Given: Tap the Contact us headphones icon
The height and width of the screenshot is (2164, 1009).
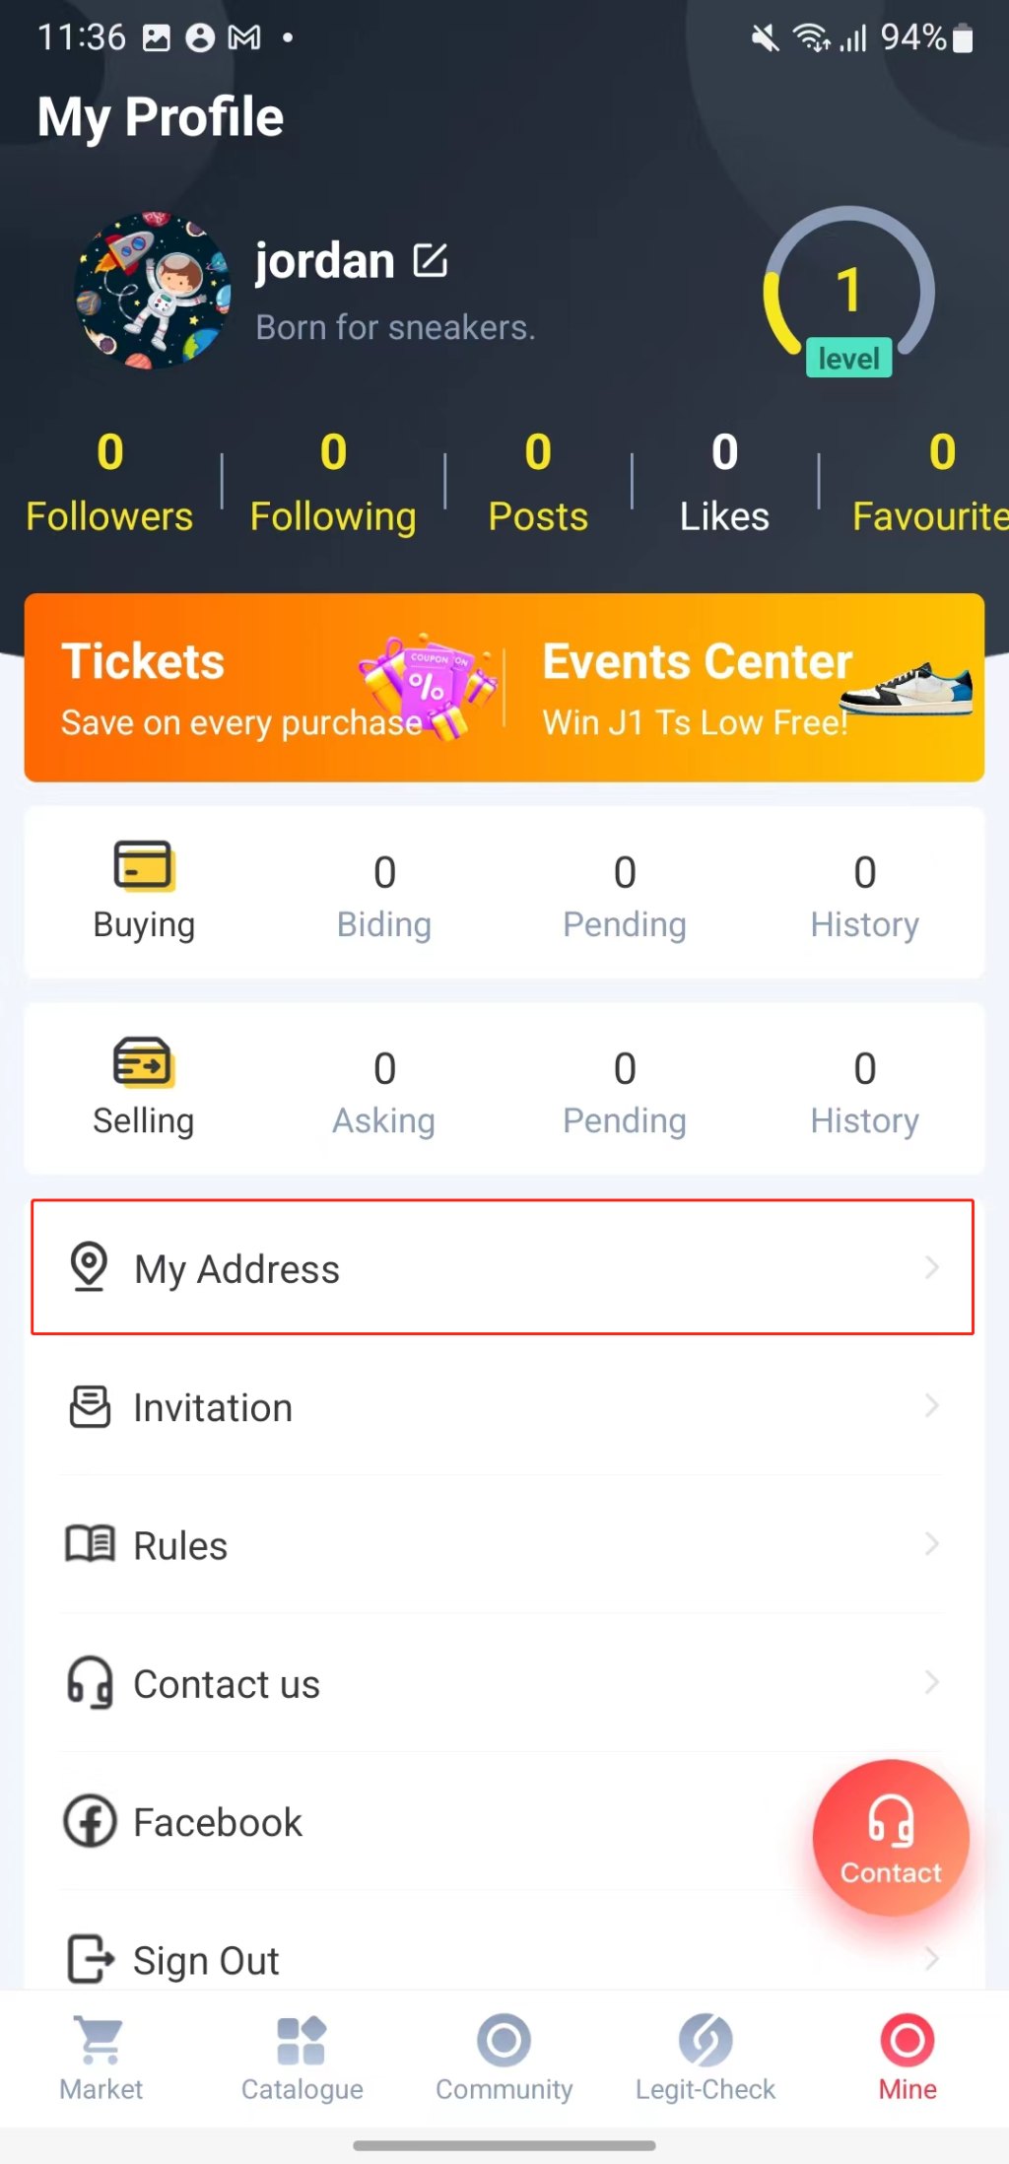Looking at the screenshot, I should tap(90, 1683).
